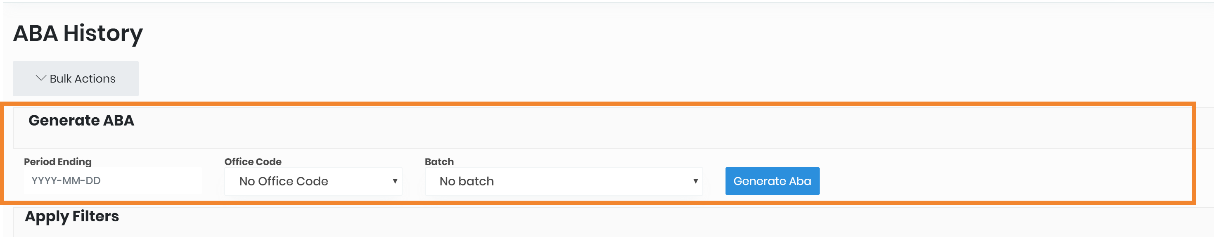The height and width of the screenshot is (237, 1214).
Task: Click the chevron icon beside Bulk Actions
Action: click(x=41, y=78)
